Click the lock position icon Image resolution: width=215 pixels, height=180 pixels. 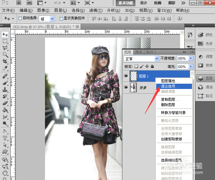pos(147,66)
